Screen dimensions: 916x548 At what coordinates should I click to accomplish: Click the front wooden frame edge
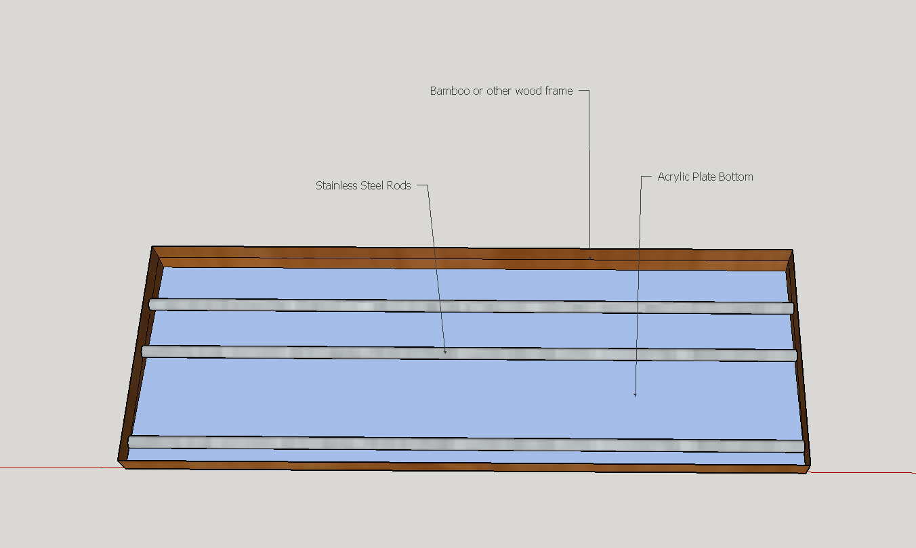pos(461,465)
